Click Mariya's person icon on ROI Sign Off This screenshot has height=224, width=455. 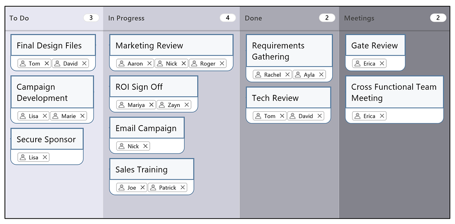[x=122, y=105]
